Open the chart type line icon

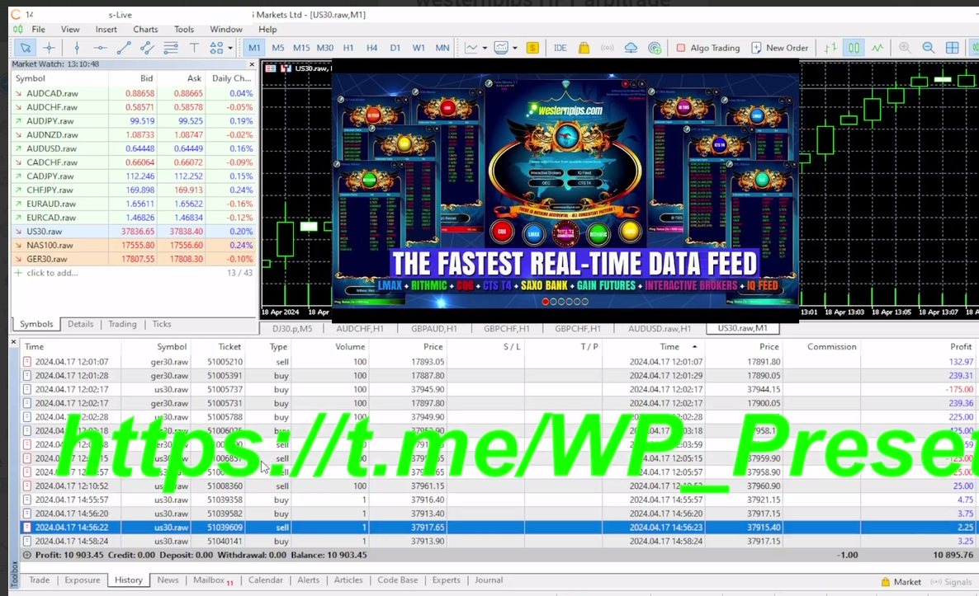pyautogui.click(x=471, y=48)
